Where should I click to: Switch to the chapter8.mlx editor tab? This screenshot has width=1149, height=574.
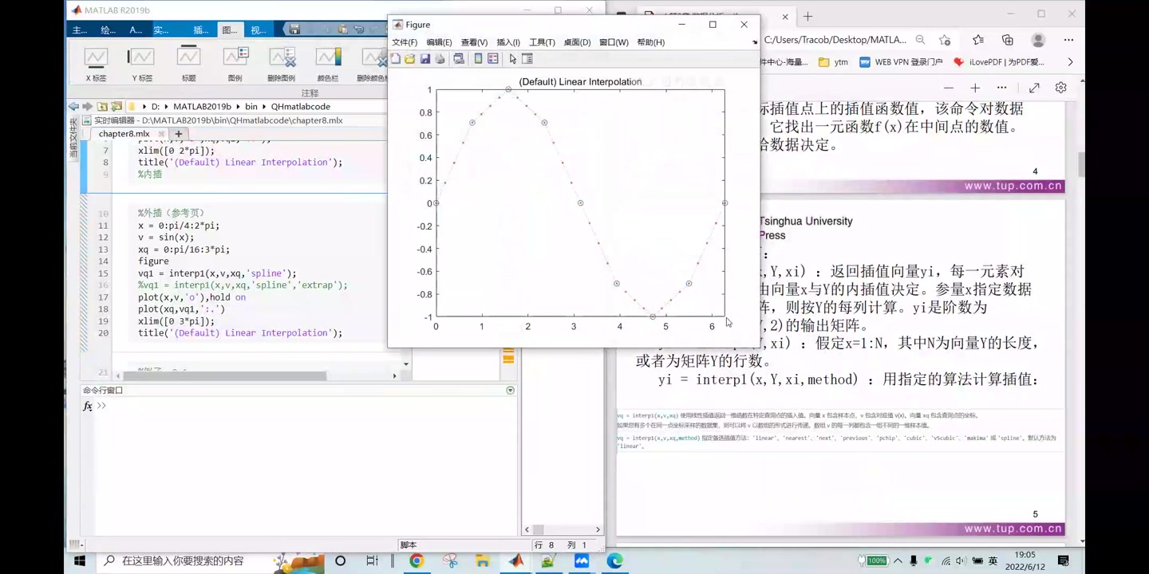(x=124, y=134)
